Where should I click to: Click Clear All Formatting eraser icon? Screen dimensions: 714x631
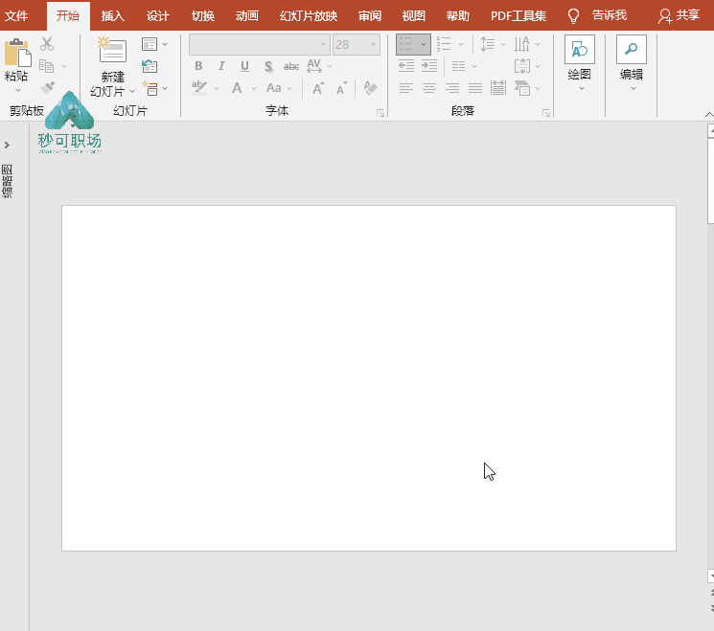point(370,88)
